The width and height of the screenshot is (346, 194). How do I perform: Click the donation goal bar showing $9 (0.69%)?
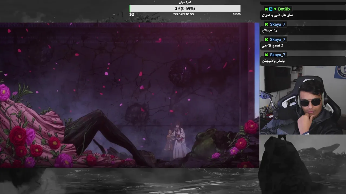(x=185, y=8)
